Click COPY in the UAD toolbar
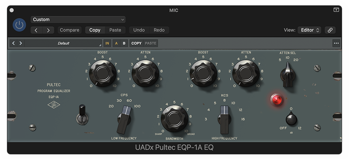The width and height of the screenshot is (349, 159). [136, 43]
